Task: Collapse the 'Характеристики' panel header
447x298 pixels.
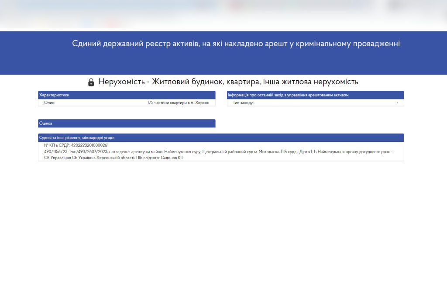Action: click(127, 95)
